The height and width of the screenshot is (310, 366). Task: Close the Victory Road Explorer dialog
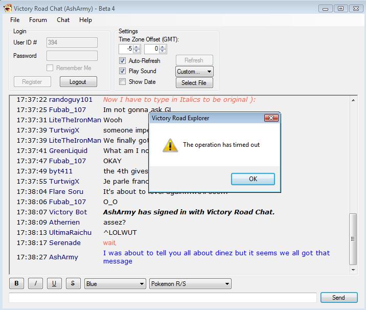click(271, 118)
